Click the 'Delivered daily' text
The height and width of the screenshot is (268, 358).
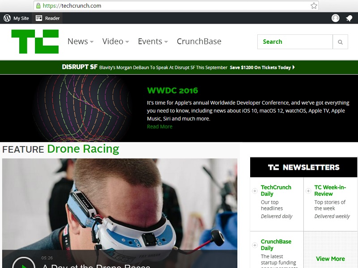(277, 216)
